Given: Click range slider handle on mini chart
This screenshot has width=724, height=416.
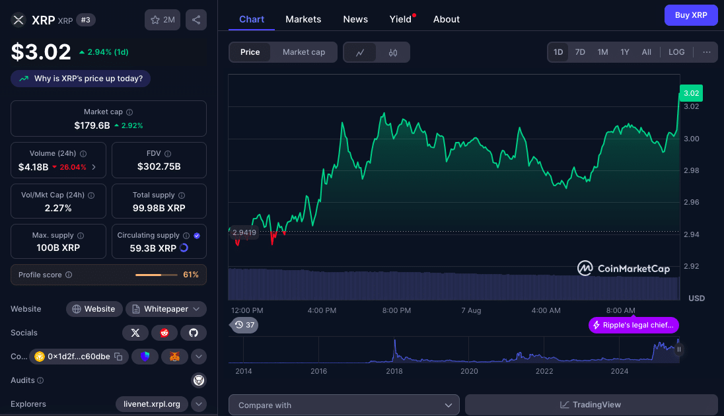Looking at the screenshot, I should 679,349.
